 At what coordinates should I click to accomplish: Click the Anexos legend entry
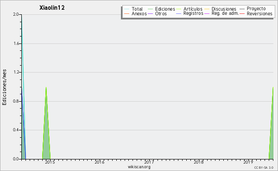[135, 13]
